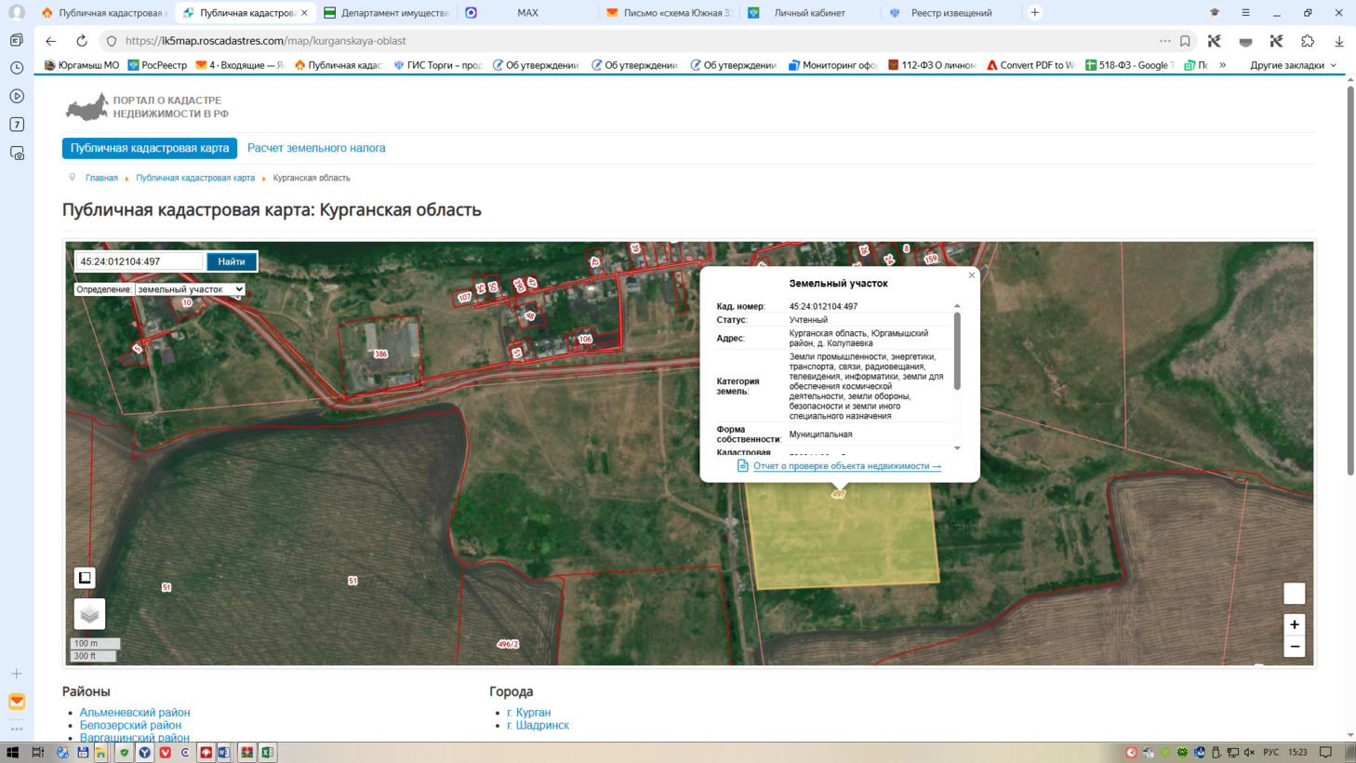
Task: Open the Определение object type dropdown
Action: pos(190,289)
